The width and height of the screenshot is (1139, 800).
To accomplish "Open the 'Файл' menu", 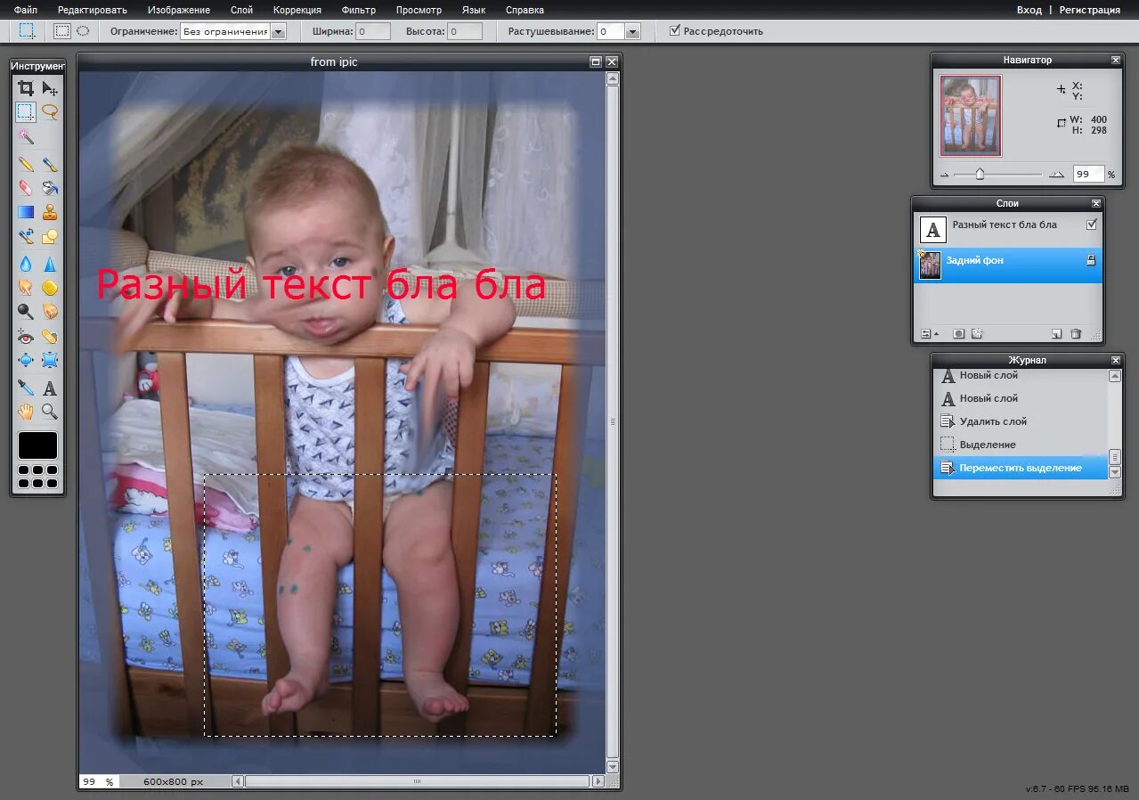I will click(x=25, y=10).
